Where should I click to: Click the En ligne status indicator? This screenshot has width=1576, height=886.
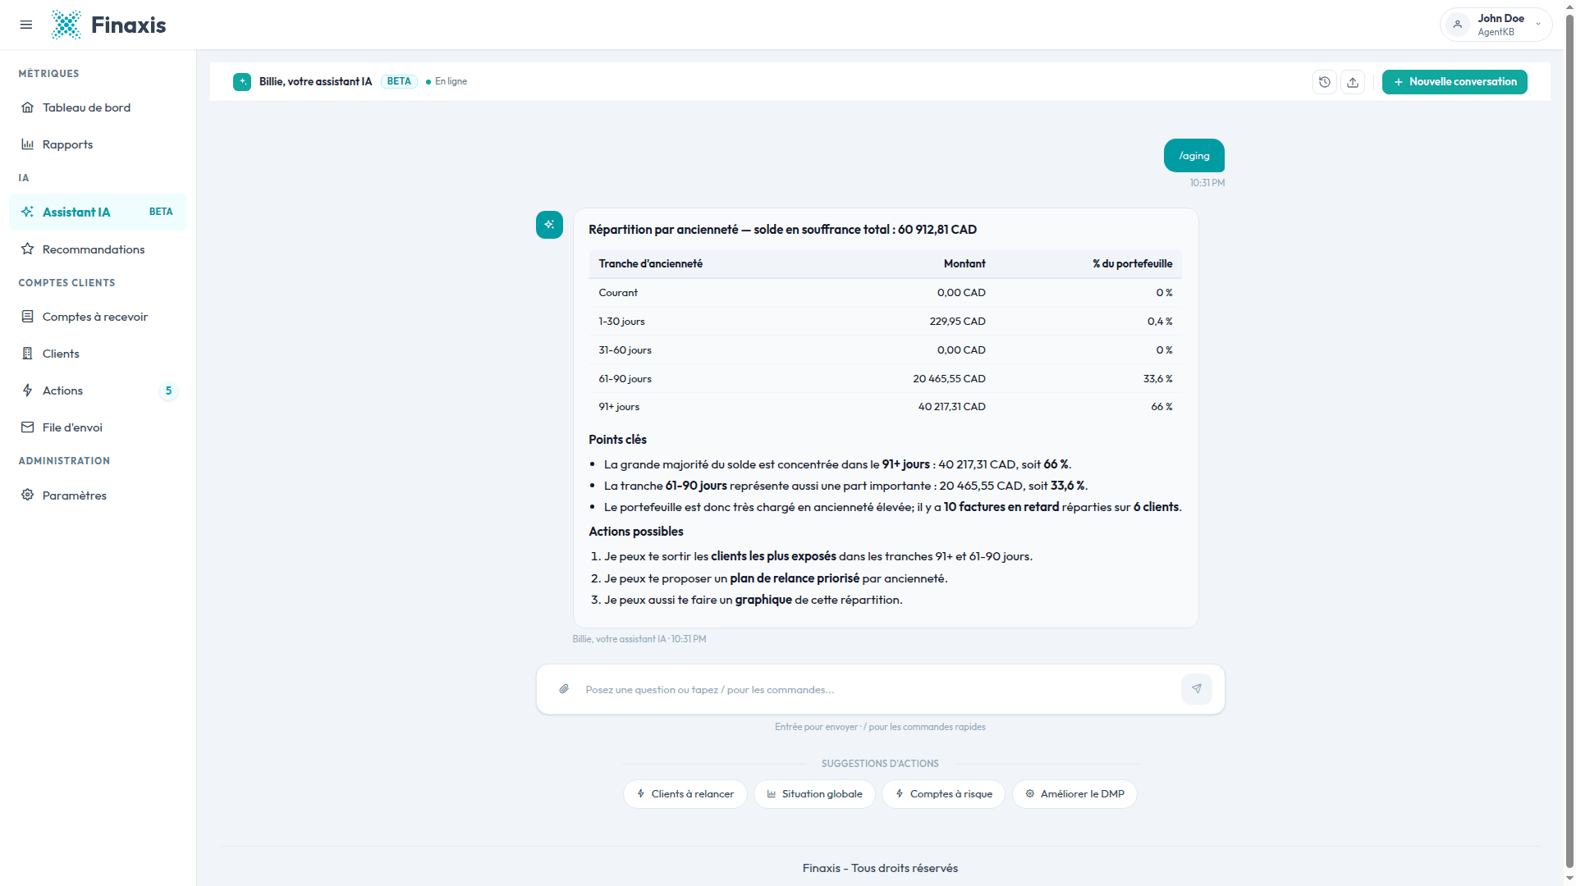447,82
